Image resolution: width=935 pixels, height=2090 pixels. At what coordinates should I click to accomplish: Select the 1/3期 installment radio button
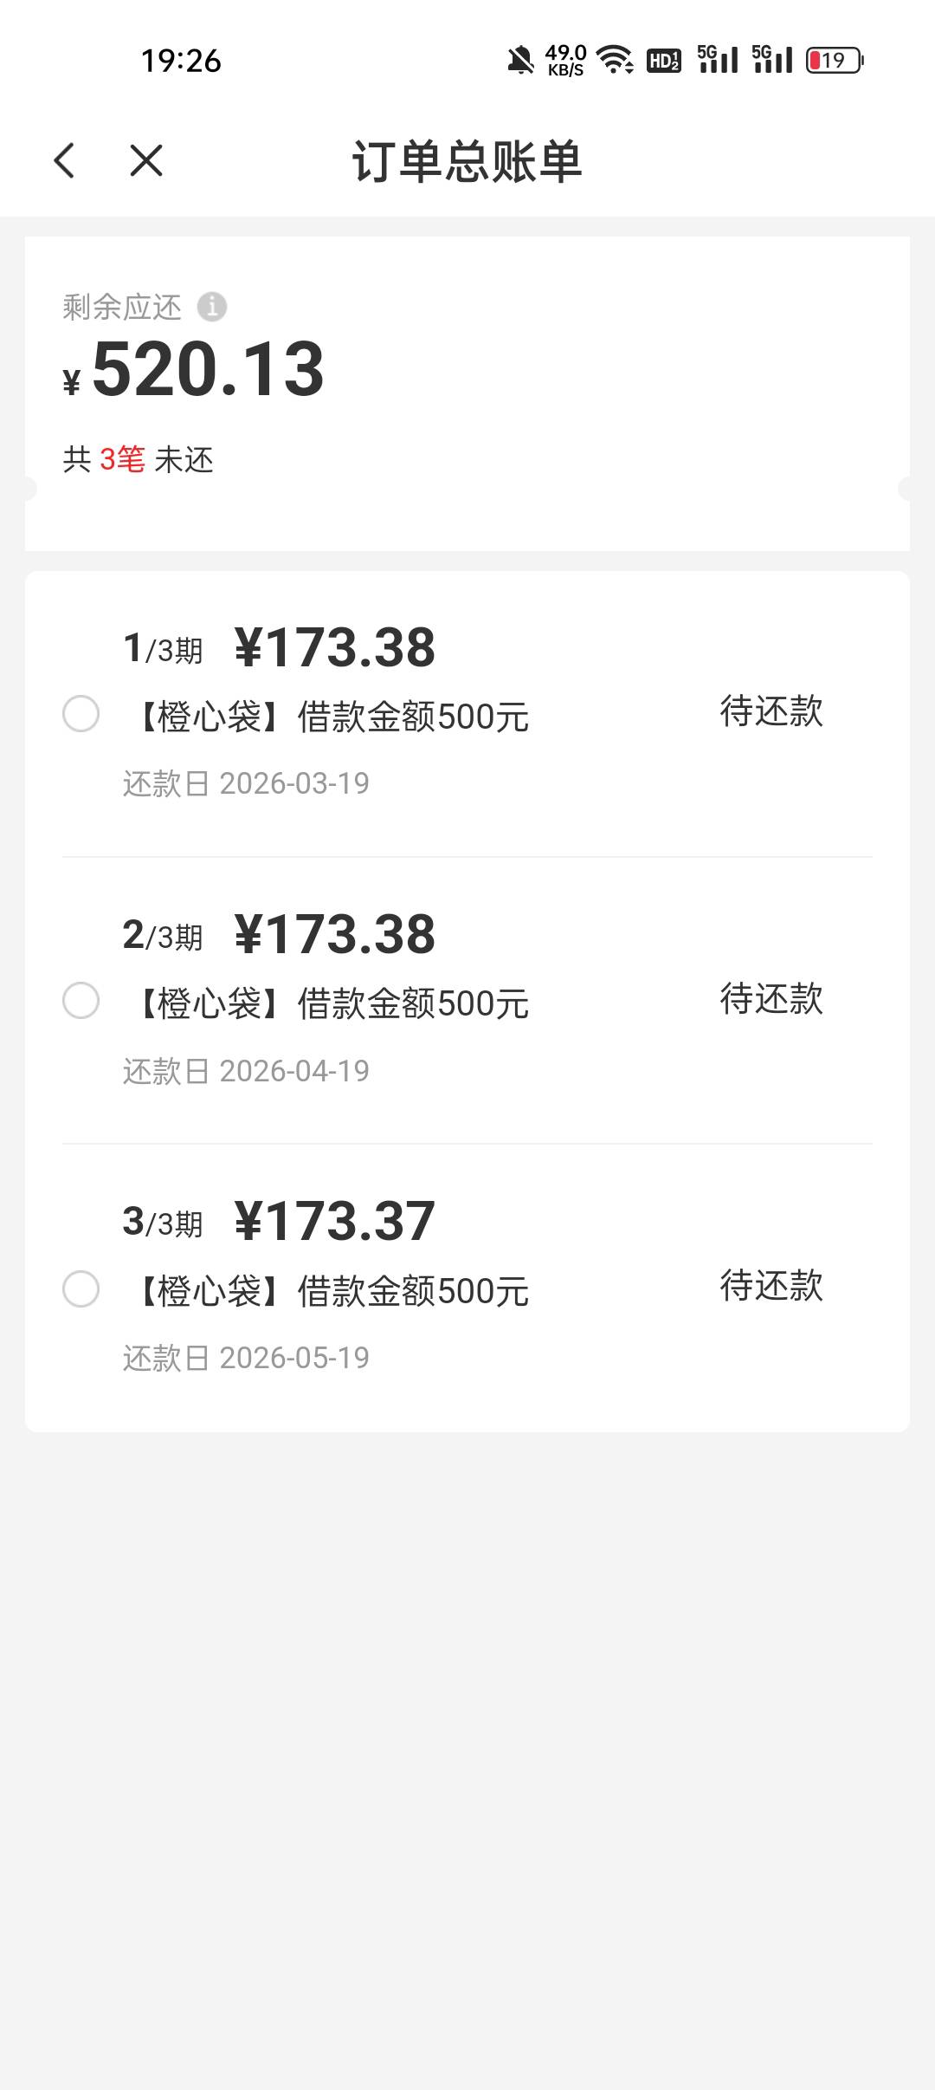[x=81, y=714]
